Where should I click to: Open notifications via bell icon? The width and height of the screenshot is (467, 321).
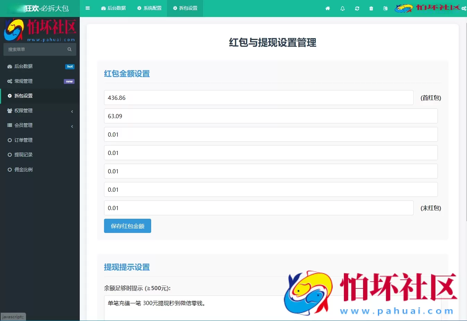342,8
